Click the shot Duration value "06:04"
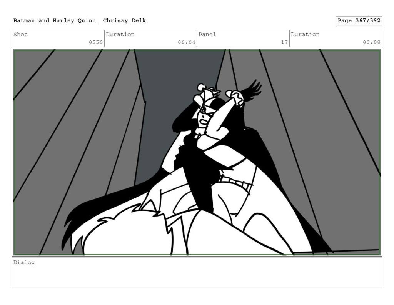 [187, 42]
